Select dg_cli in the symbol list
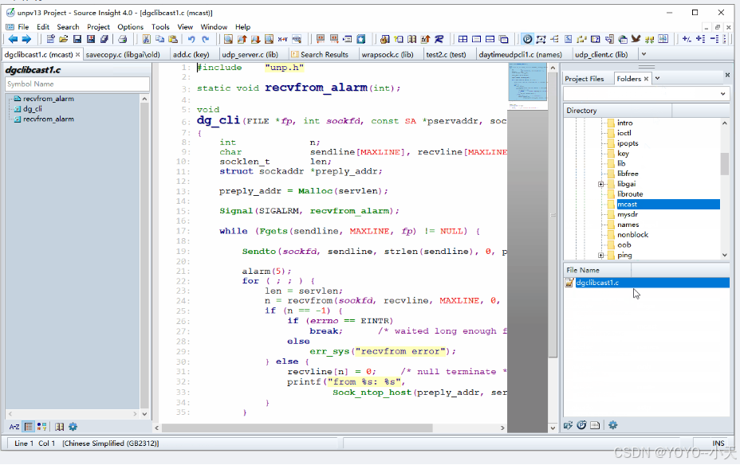Image resolution: width=740 pixels, height=465 pixels. 32,109
